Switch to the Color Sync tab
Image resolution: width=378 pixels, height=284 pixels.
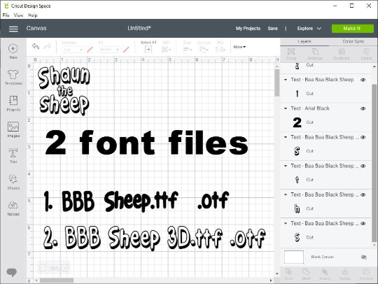[x=353, y=42]
